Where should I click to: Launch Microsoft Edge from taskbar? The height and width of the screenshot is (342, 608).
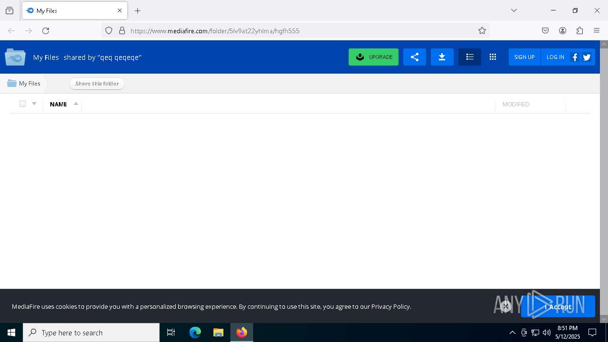click(195, 332)
